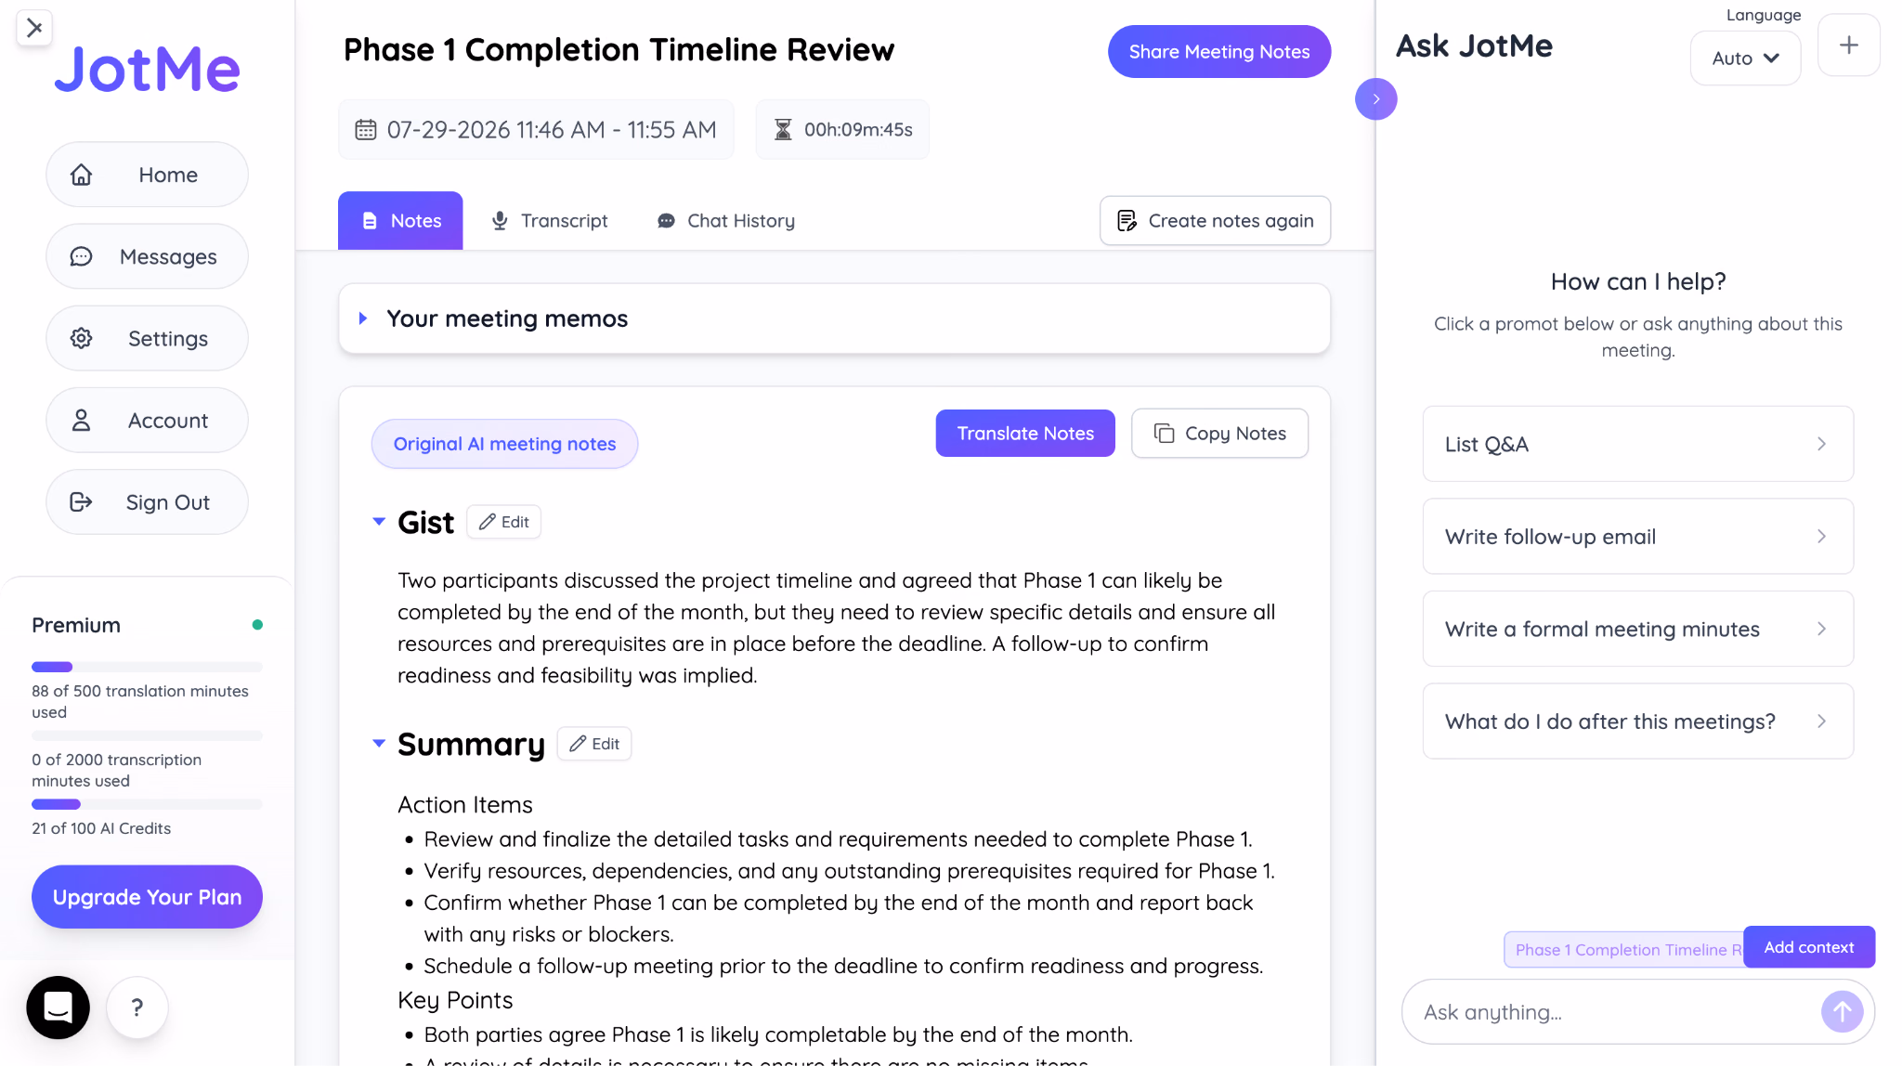Collapse the Ask JotMe panel with the purple arrow

tap(1375, 99)
